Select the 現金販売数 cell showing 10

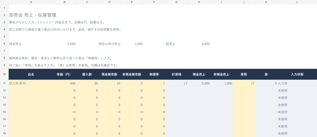109,83
